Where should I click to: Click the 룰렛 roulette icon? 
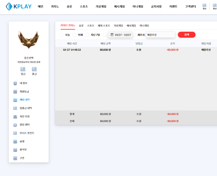click(x=15, y=142)
